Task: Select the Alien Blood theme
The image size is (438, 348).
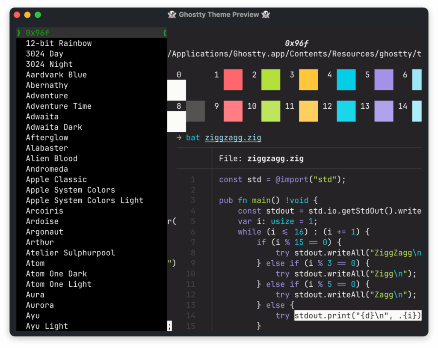Action: 52,158
